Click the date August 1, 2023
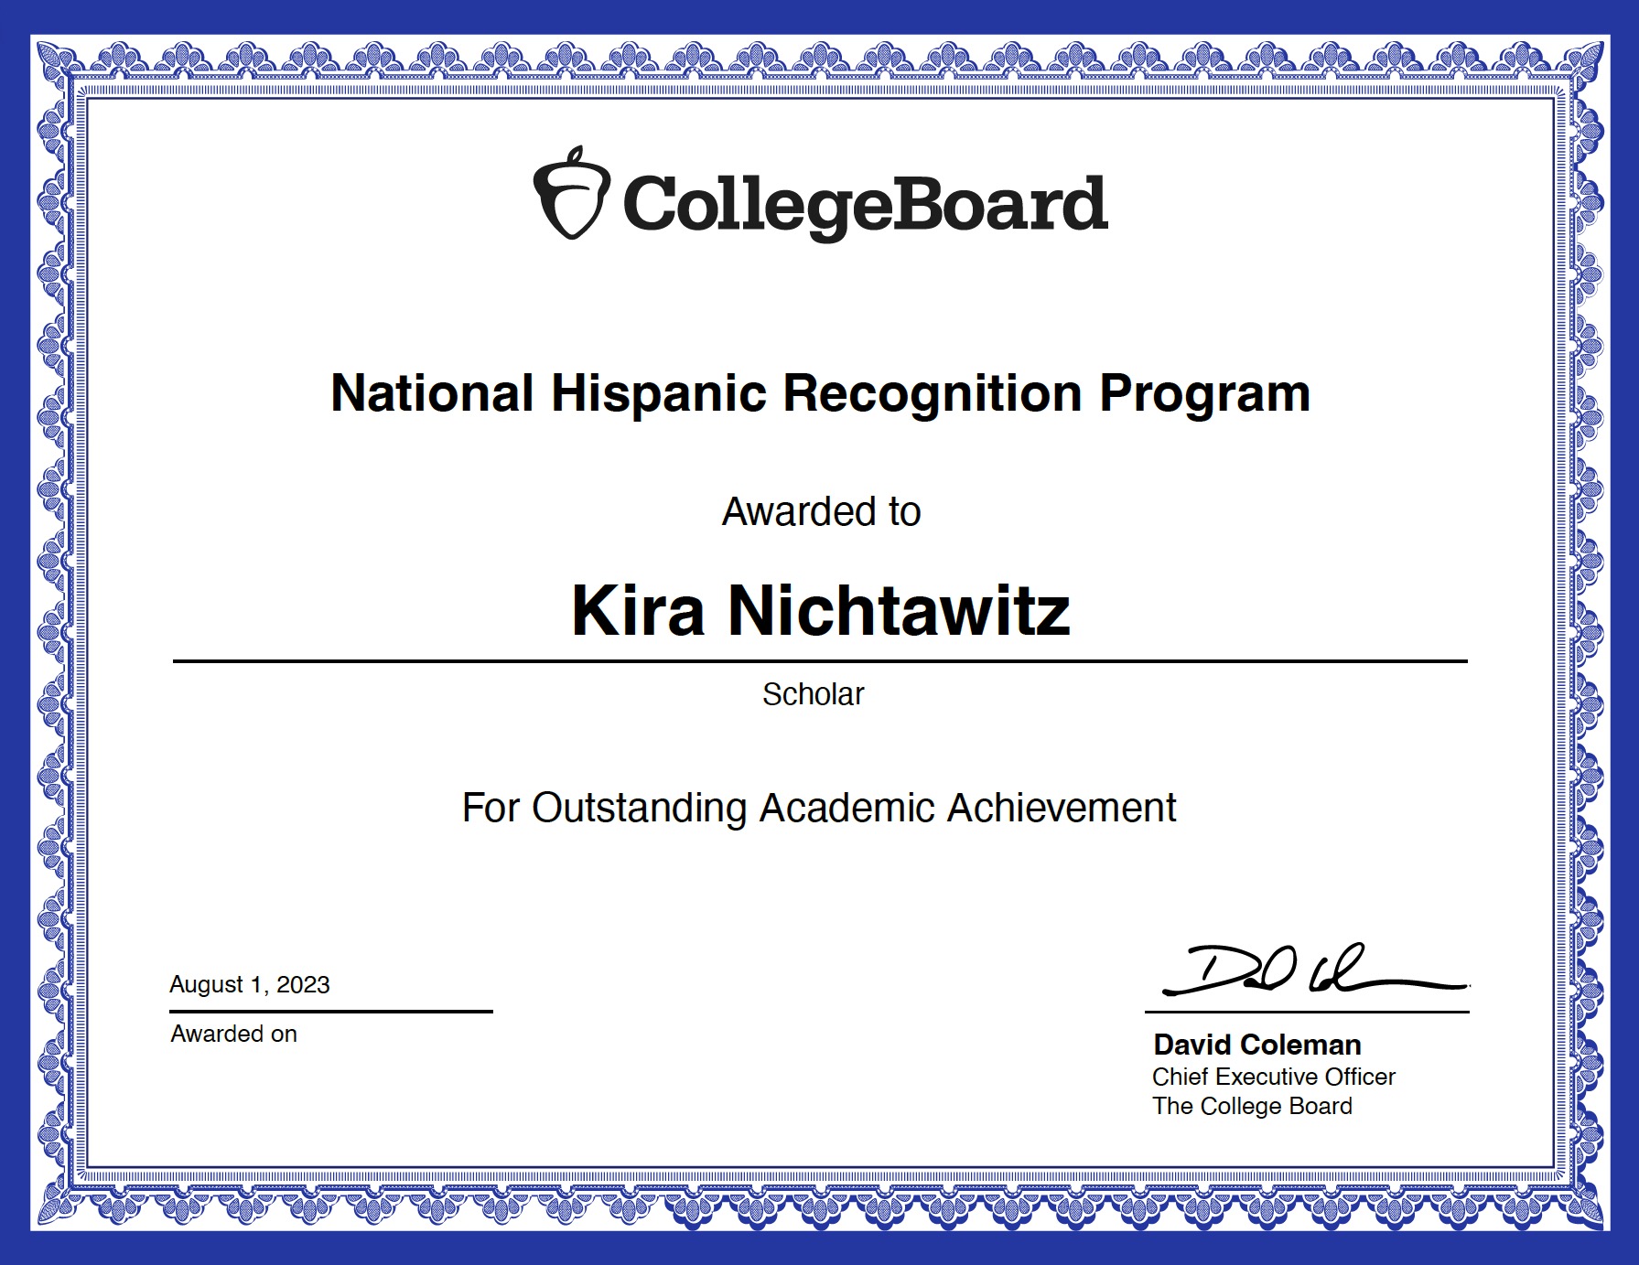1639x1265 pixels. click(x=250, y=985)
